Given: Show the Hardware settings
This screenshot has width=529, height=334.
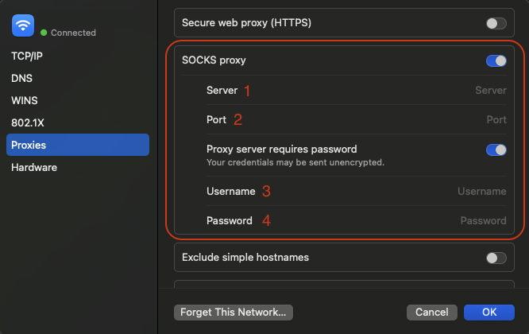Looking at the screenshot, I should (x=34, y=168).
